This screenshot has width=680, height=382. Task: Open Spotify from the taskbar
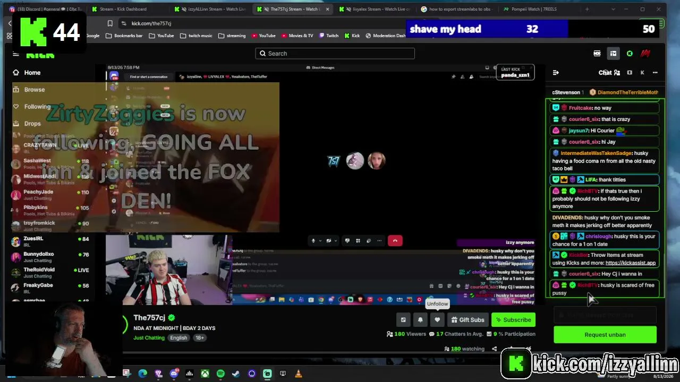pyautogui.click(x=220, y=374)
